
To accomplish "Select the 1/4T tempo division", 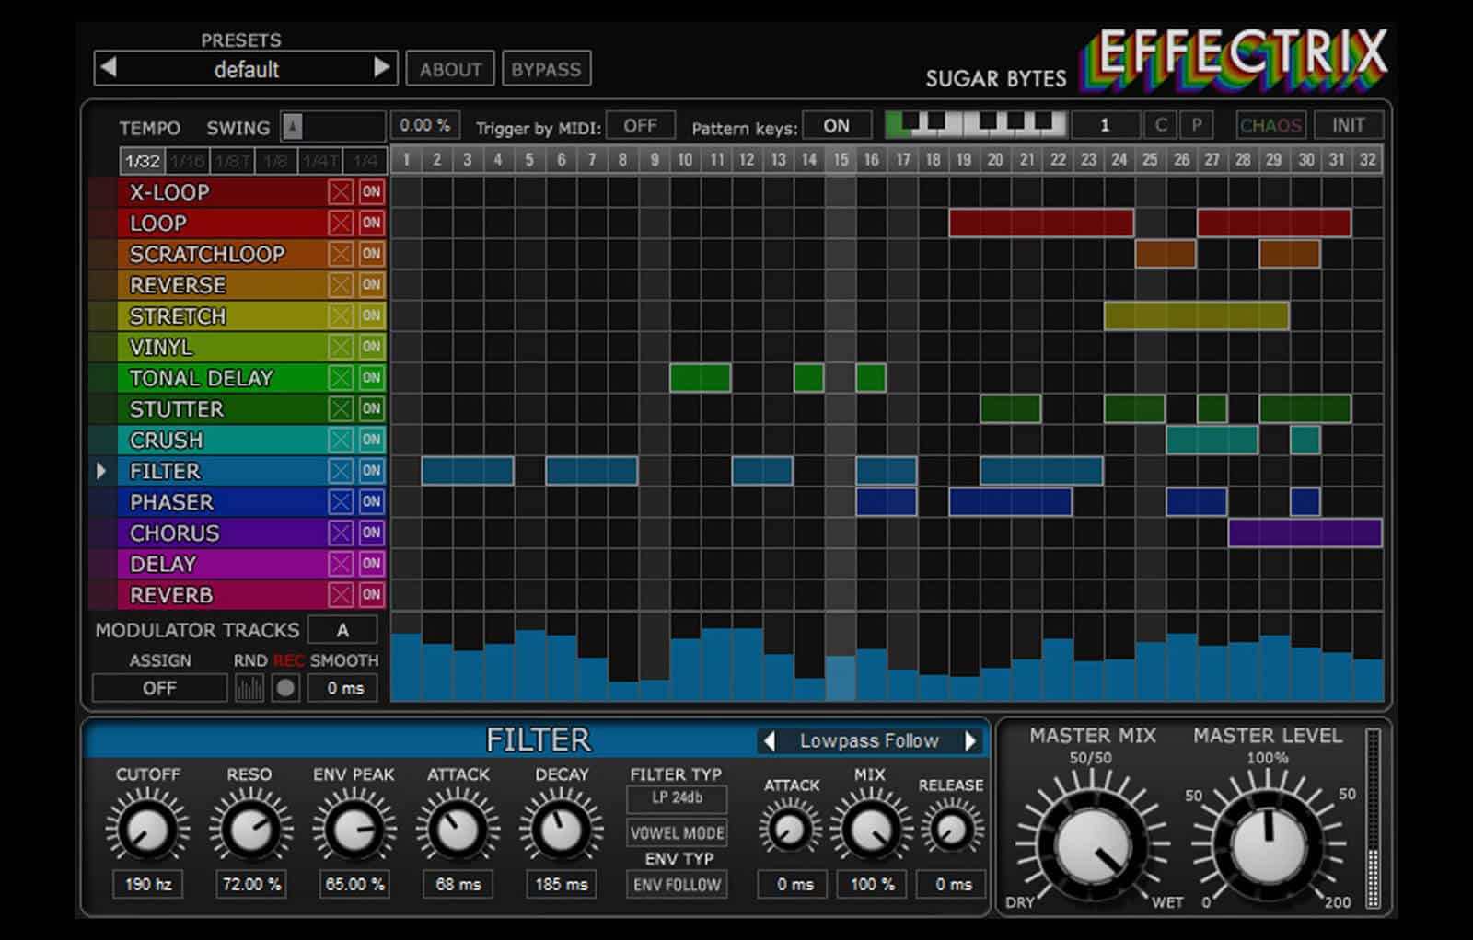I will [x=320, y=161].
